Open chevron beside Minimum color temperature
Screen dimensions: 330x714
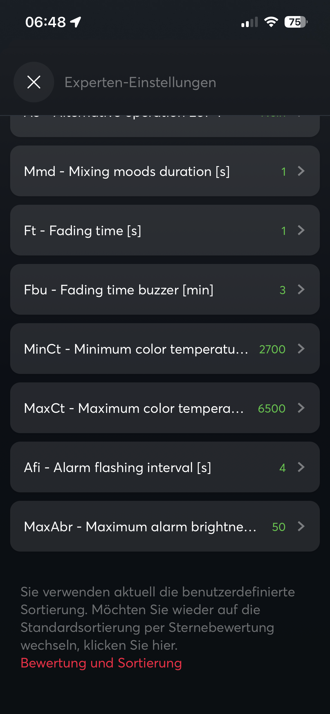[x=301, y=349]
